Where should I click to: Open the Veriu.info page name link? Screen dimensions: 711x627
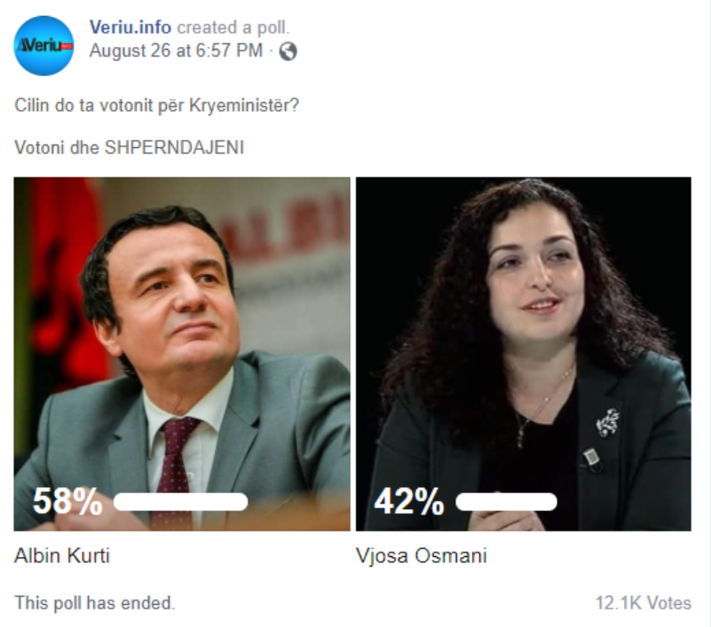click(x=130, y=27)
